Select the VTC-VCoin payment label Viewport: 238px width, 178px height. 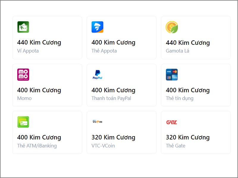coord(103,146)
